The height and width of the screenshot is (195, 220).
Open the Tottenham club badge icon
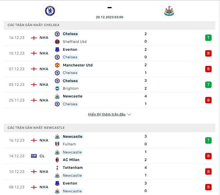coord(57,168)
